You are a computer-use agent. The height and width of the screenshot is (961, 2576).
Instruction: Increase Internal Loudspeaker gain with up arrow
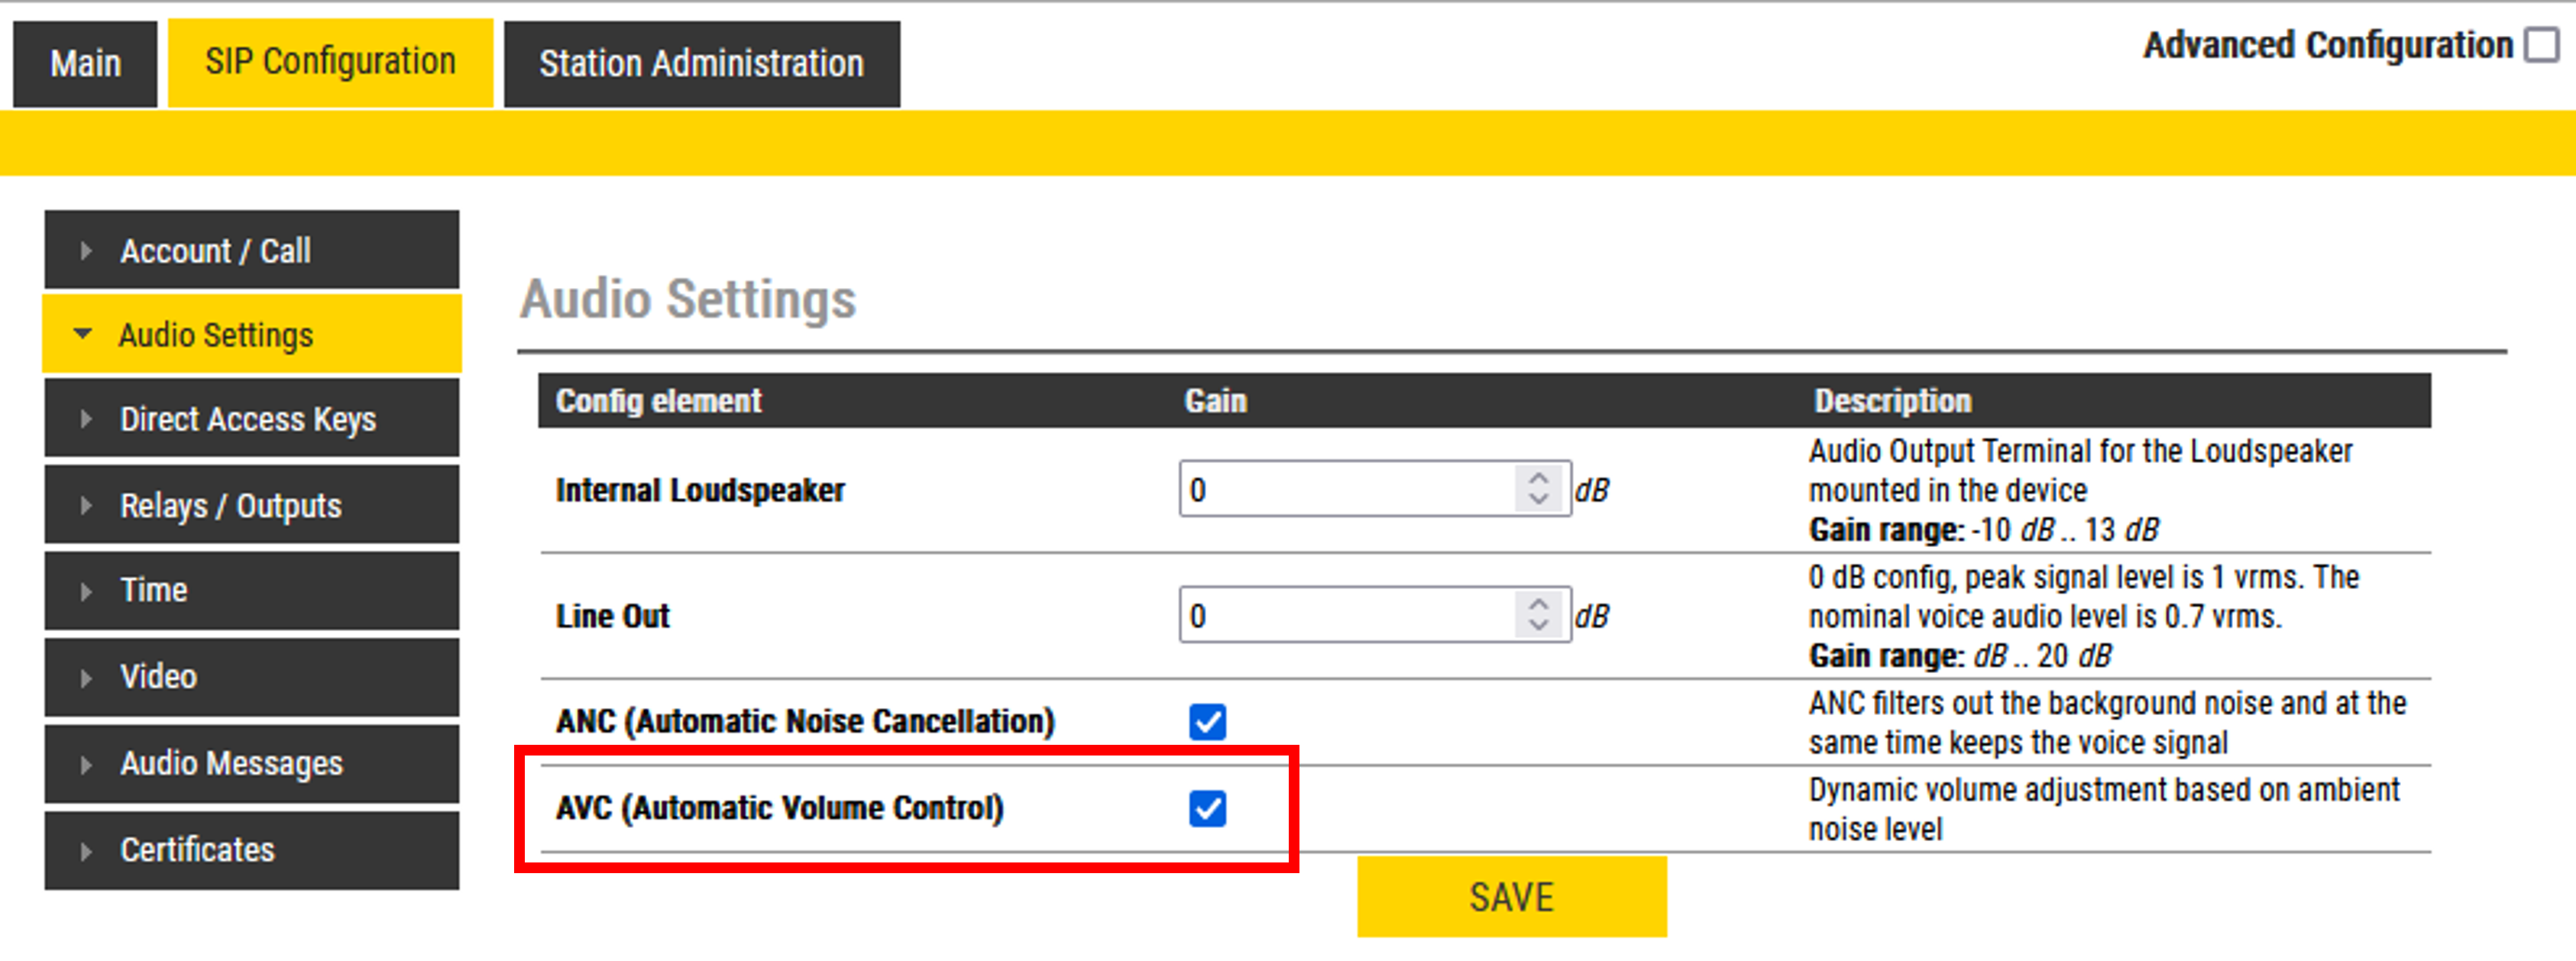point(1538,478)
